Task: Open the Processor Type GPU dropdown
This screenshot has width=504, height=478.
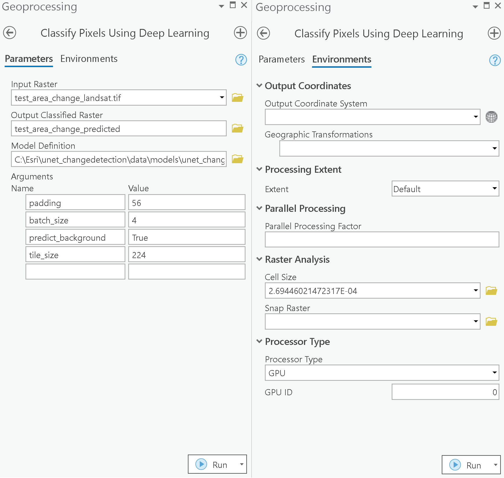Action: (x=495, y=373)
